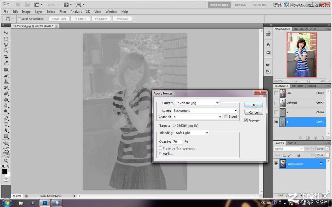Image resolution: width=332 pixels, height=207 pixels.
Task: Toggle Quick Mask mode icon
Action: pyautogui.click(x=6, y=180)
